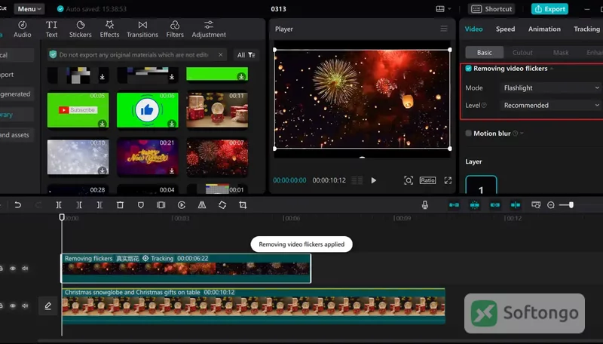
Task: Open the All filter dropdown
Action: coord(246,55)
